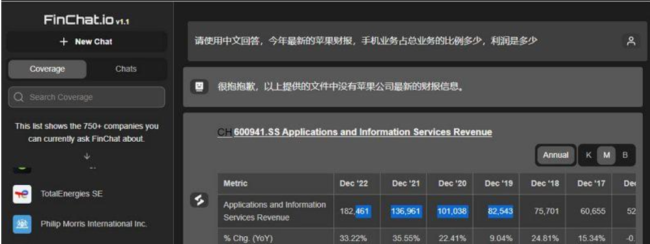The height and width of the screenshot is (244, 650).
Task: Click the user profile icon on the question
Action: pos(631,41)
